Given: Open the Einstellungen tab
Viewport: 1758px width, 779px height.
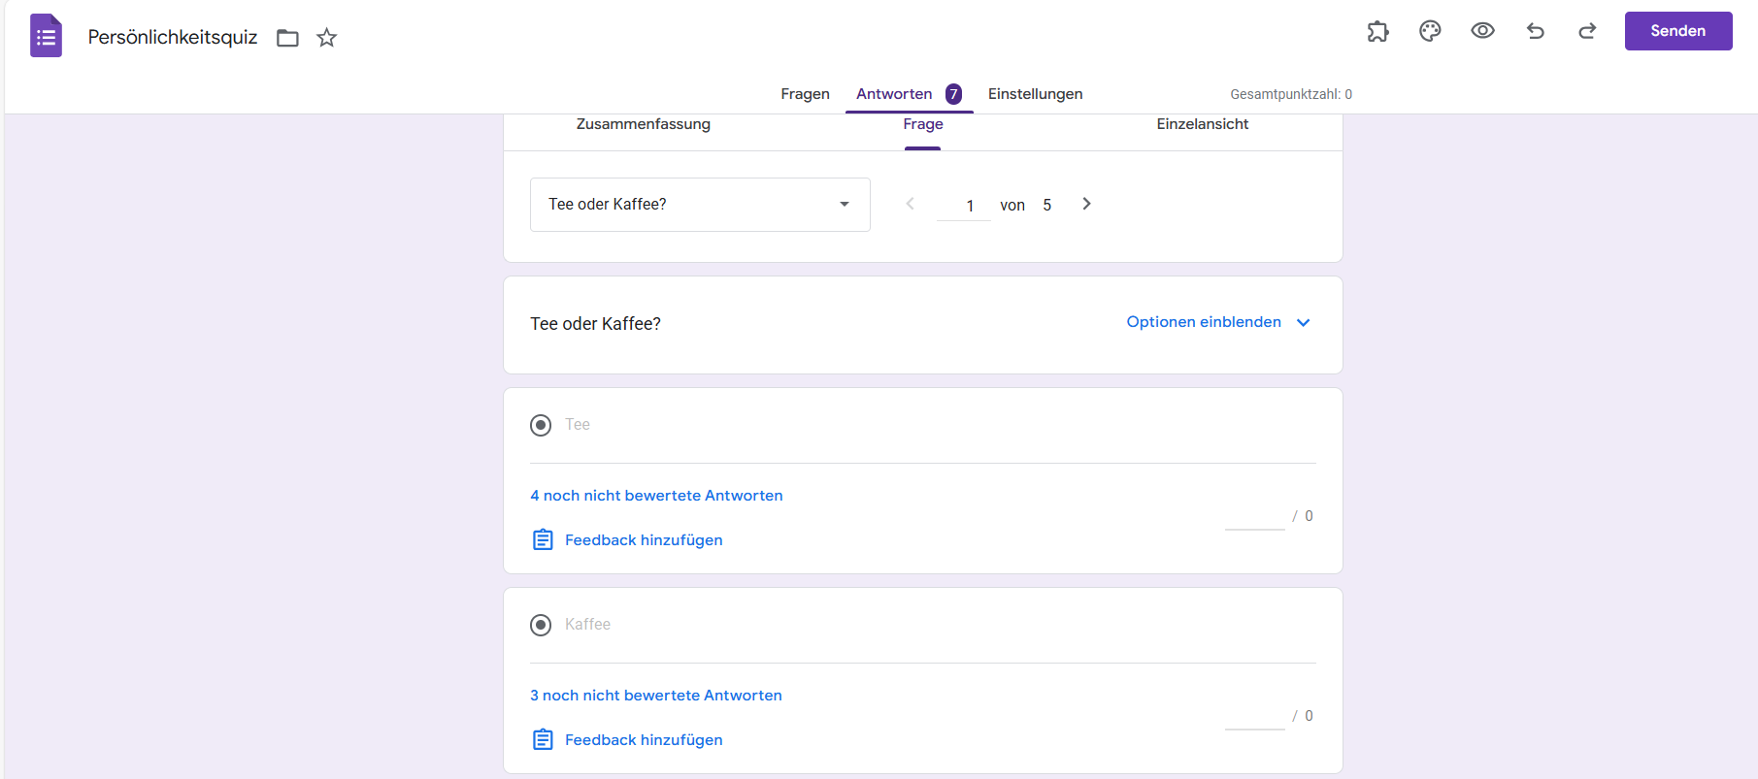Looking at the screenshot, I should tap(1035, 94).
